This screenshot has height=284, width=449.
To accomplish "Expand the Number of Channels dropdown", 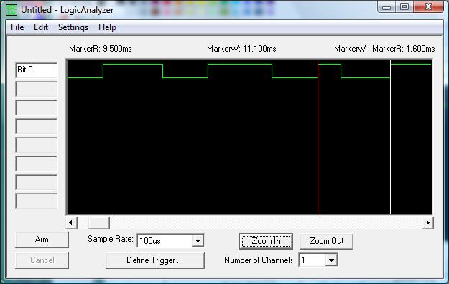I will 331,260.
